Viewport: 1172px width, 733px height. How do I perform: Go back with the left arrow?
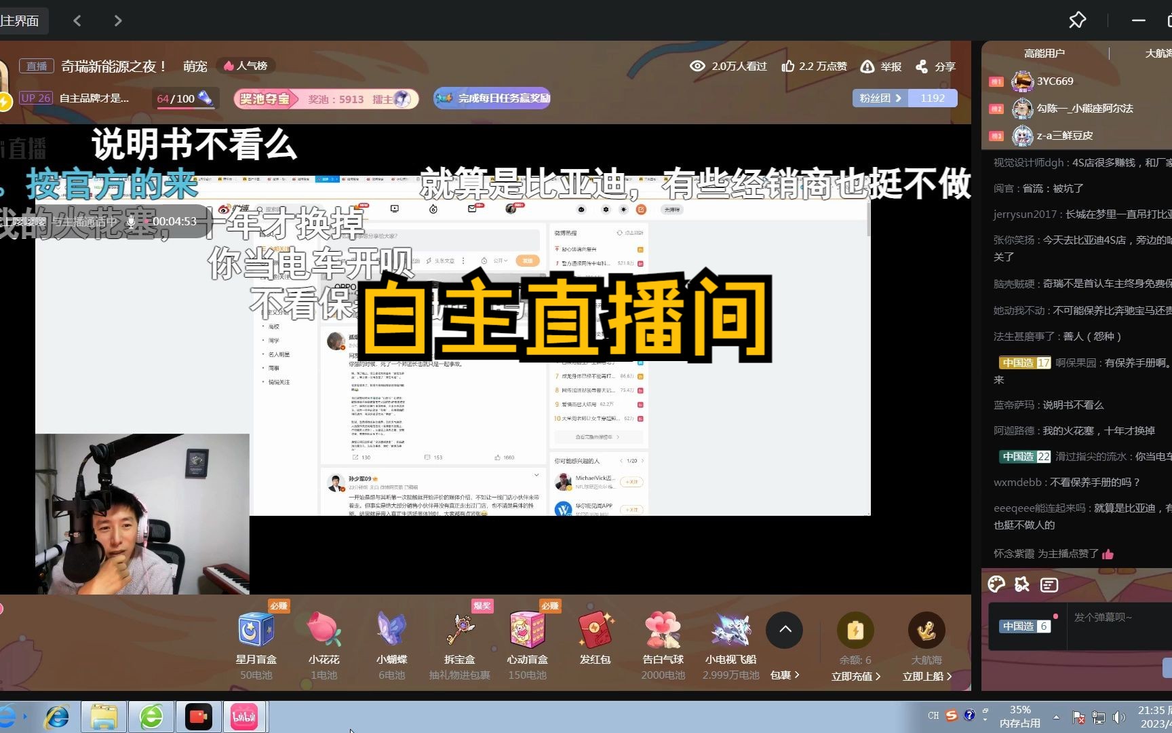point(77,21)
